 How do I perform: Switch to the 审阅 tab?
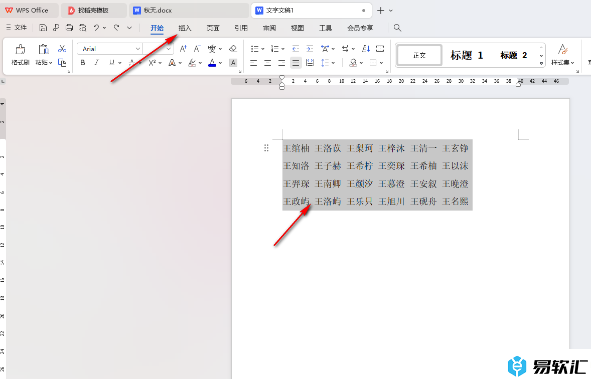269,28
